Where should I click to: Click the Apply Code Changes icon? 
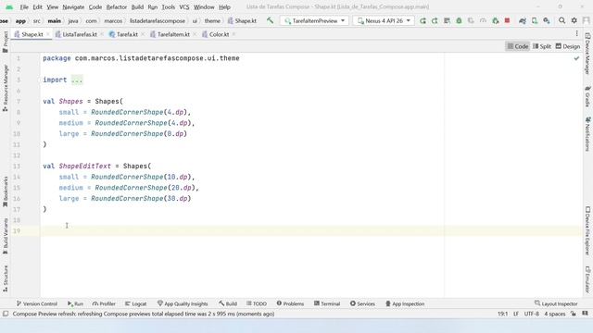click(x=447, y=20)
